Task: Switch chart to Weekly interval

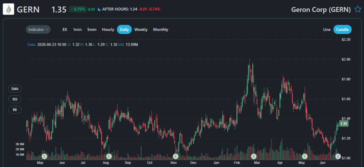Action: click(x=141, y=30)
